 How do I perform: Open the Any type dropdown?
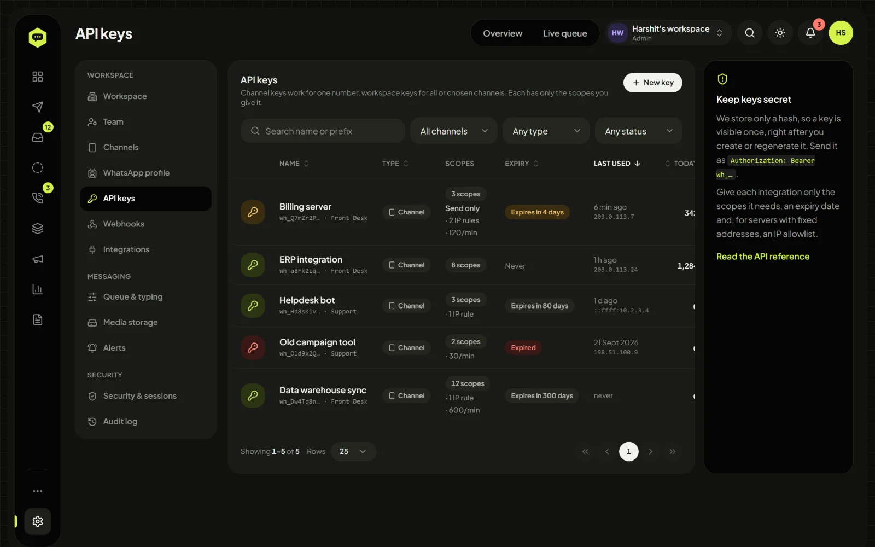[546, 131]
